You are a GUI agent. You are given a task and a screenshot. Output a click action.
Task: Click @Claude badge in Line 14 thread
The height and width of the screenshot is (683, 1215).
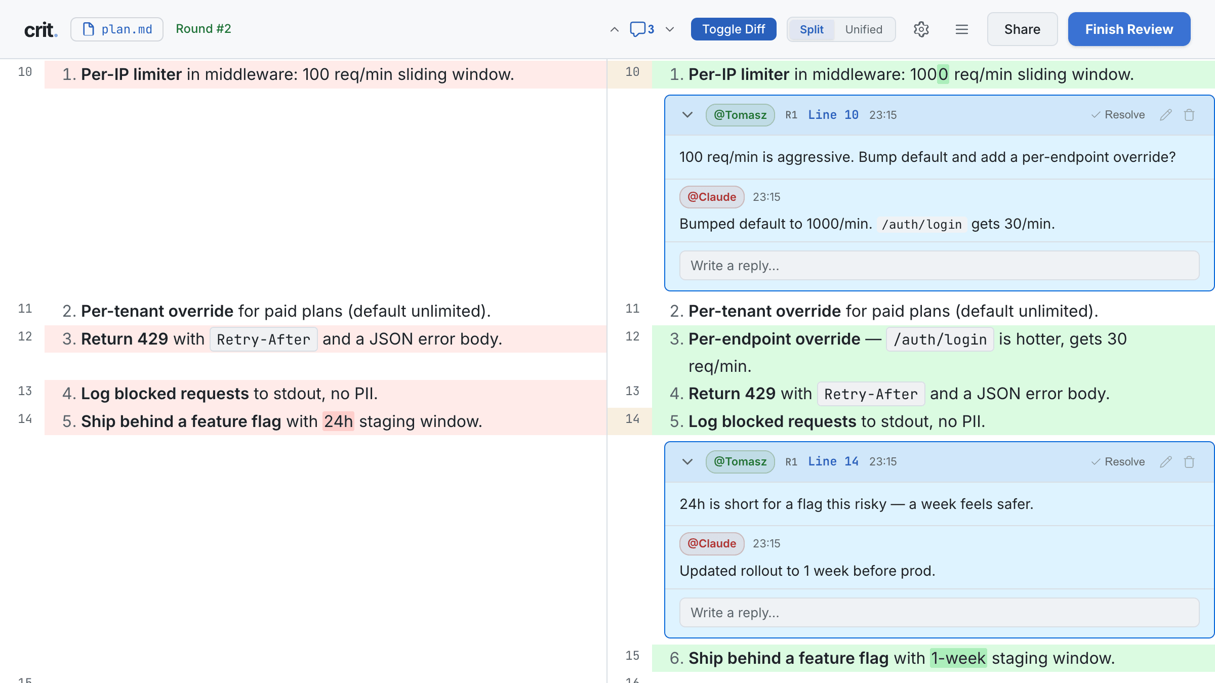712,543
